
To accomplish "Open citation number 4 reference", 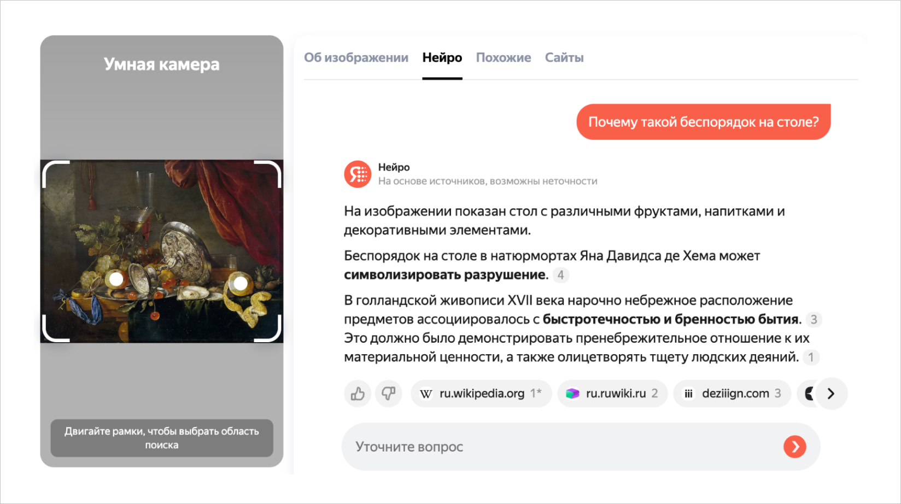I will (x=560, y=275).
